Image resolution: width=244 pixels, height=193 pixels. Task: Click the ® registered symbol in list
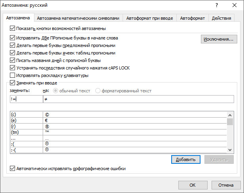47,127
